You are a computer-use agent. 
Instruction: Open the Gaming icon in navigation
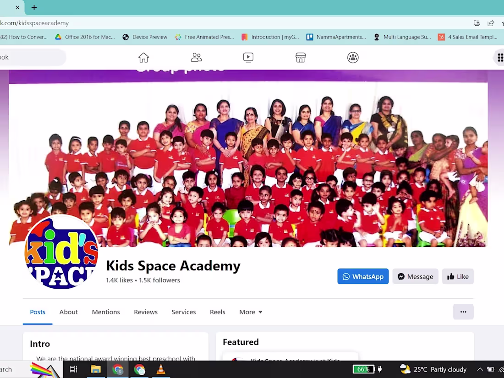coord(353,57)
